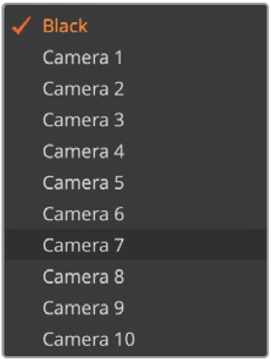Viewport: 271px width, 359px height.
Task: Set the source to Camera 8
Action: click(135, 276)
